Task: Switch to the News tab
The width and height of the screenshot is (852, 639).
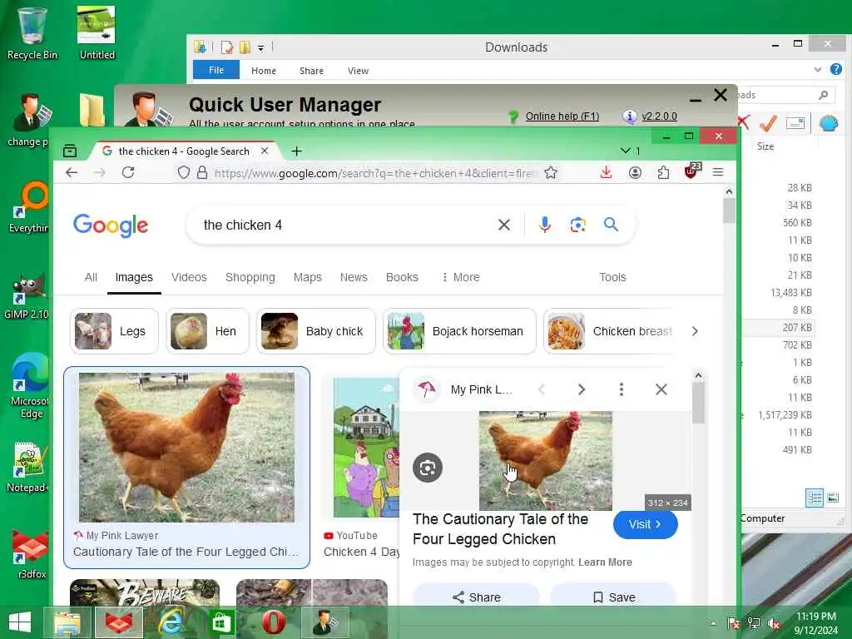Action: pos(354,277)
